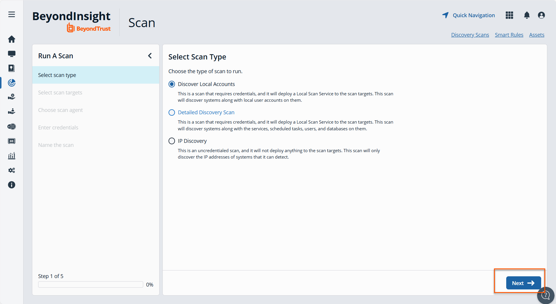Open the Analytics bar chart icon in sidebar

12,156
